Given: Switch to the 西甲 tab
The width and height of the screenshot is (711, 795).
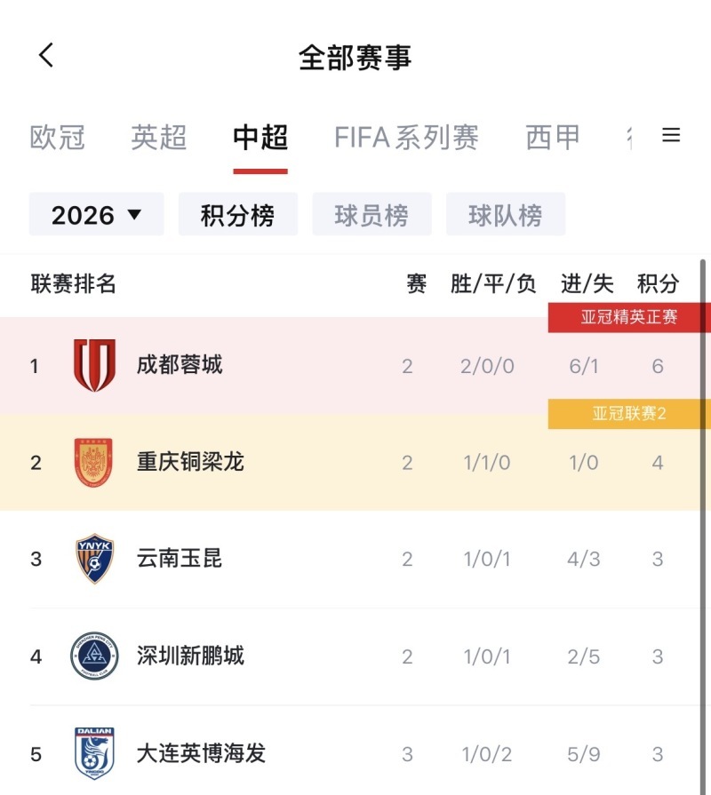Looking at the screenshot, I should coord(552,138).
